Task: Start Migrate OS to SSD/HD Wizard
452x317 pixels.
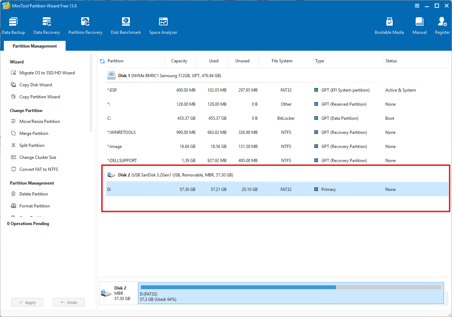Action: coord(47,73)
